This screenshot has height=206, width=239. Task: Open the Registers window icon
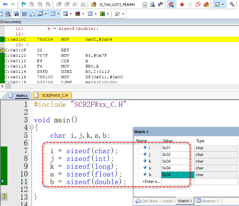24,14
